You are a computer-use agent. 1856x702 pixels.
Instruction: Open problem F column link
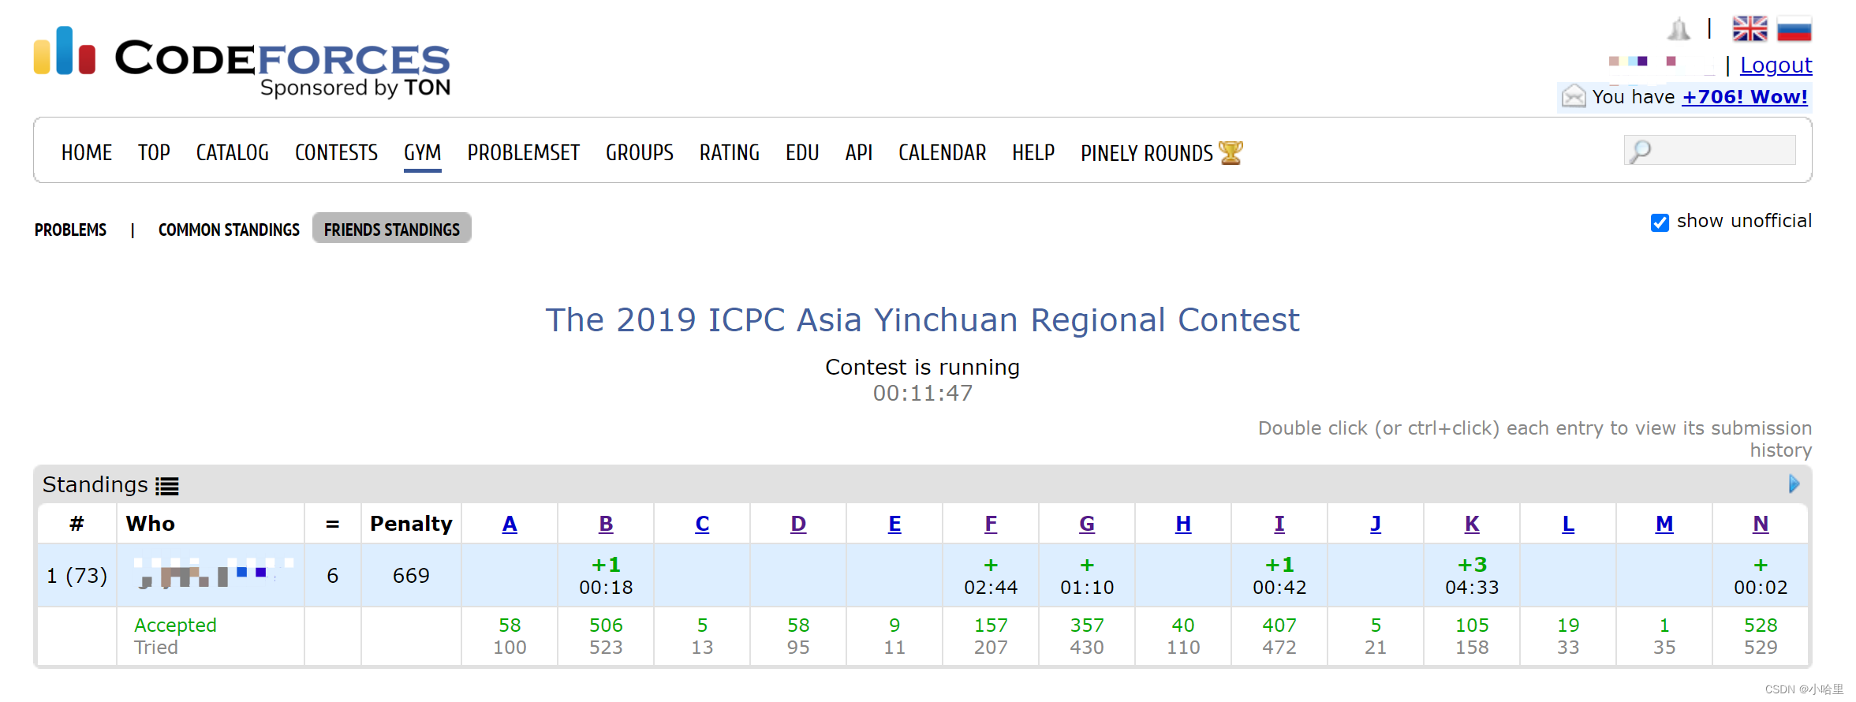click(x=991, y=524)
